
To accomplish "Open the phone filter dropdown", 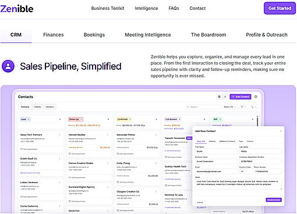I will pos(254,107).
